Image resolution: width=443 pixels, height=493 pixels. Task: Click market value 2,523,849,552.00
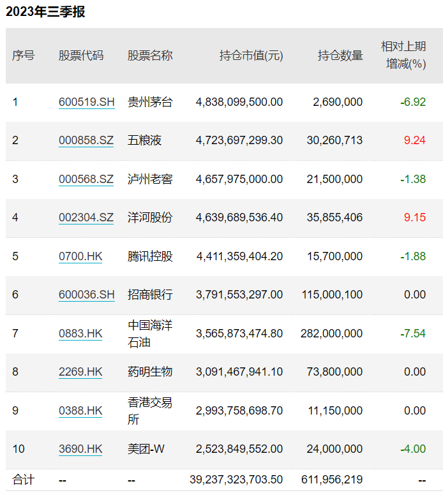tap(239, 449)
